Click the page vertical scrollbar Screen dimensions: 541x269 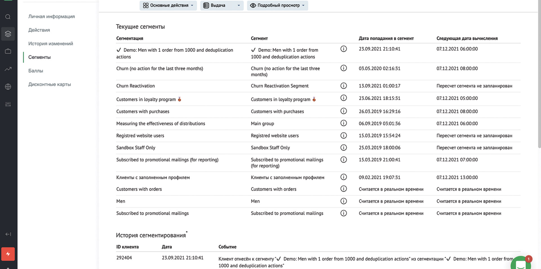(x=539, y=75)
